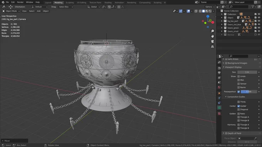The width and height of the screenshot is (262, 147).
Task: Select Gears_green in the outliner
Action: click(233, 28)
